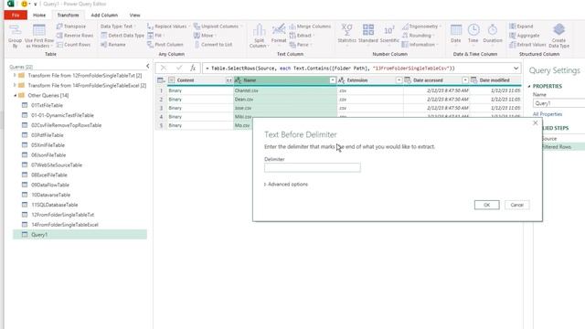Open the Duration column tool

(x=493, y=36)
